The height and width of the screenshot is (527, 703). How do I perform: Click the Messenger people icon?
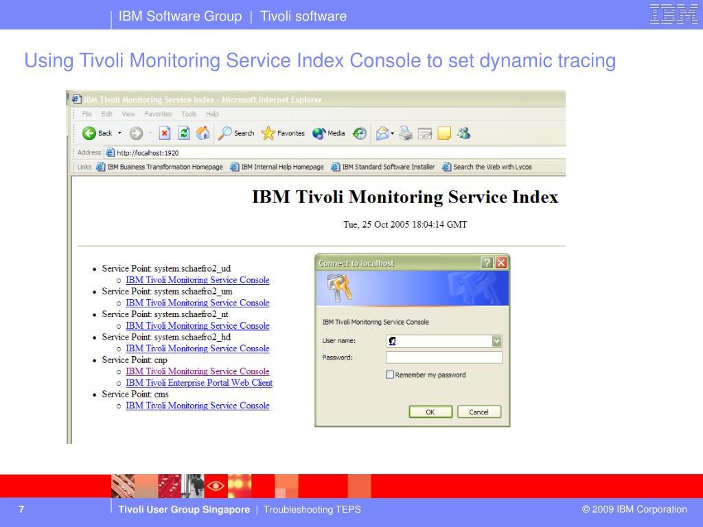463,133
